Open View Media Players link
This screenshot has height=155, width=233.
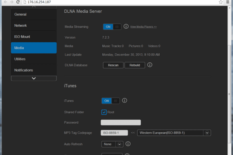click(x=143, y=27)
